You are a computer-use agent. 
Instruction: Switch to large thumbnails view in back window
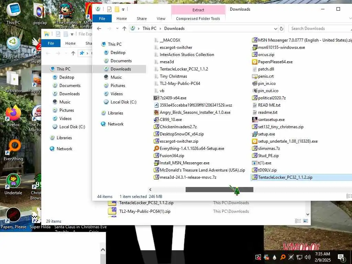[306, 221]
